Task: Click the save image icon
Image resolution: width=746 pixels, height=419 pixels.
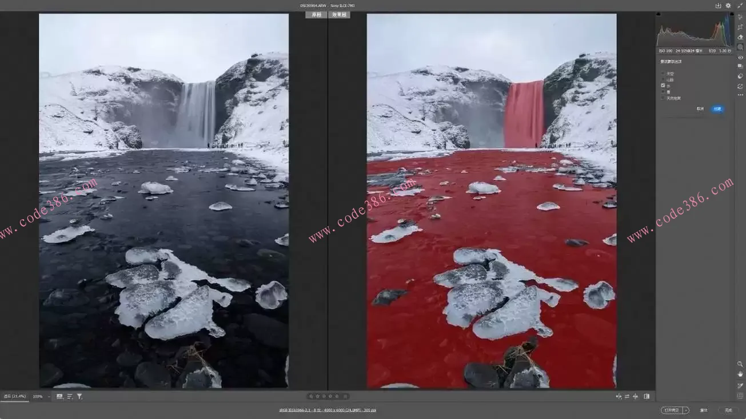Action: [x=719, y=6]
